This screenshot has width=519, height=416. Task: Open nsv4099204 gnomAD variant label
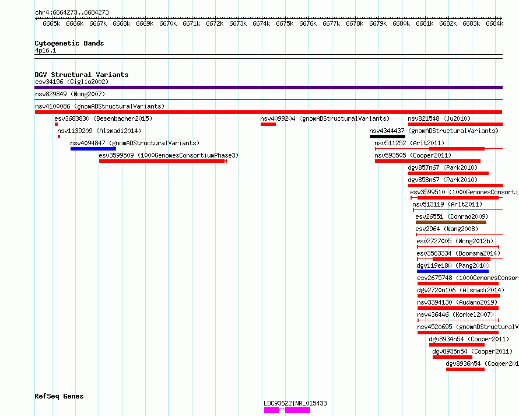(325, 118)
